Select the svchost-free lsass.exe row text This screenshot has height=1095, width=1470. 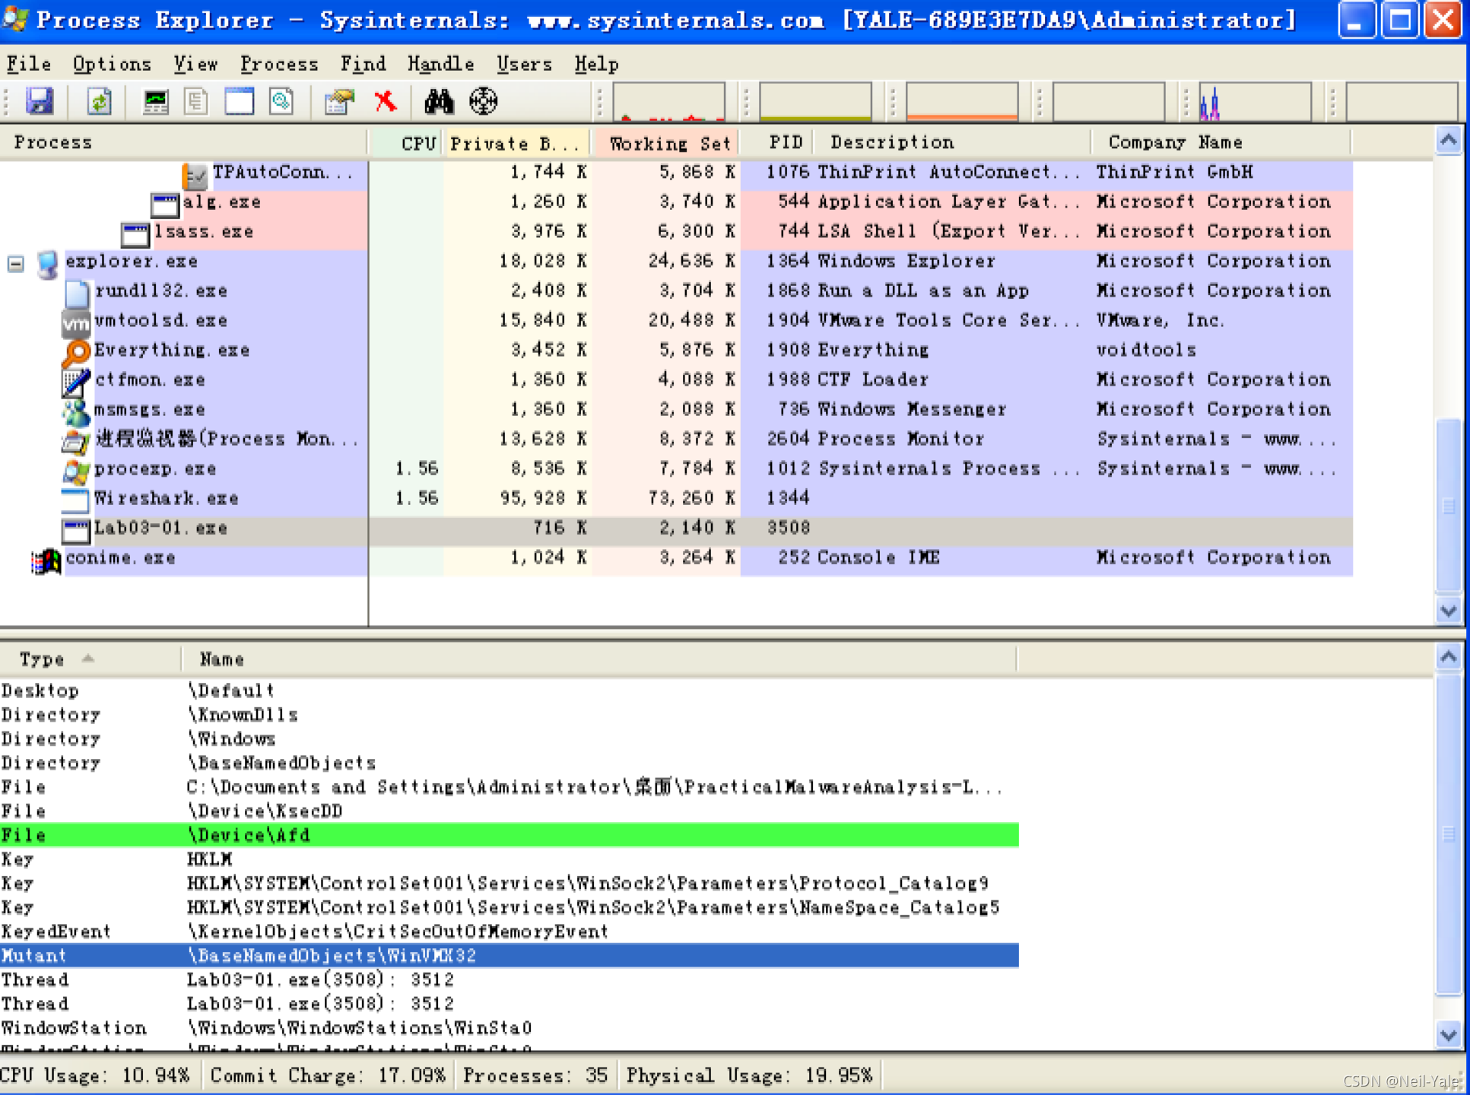(204, 231)
